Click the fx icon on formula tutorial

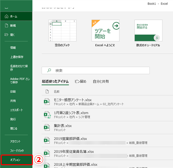[x=157, y=38]
